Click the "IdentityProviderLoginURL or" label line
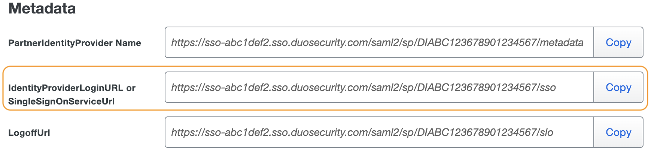The height and width of the screenshot is (152, 651). pos(72,88)
